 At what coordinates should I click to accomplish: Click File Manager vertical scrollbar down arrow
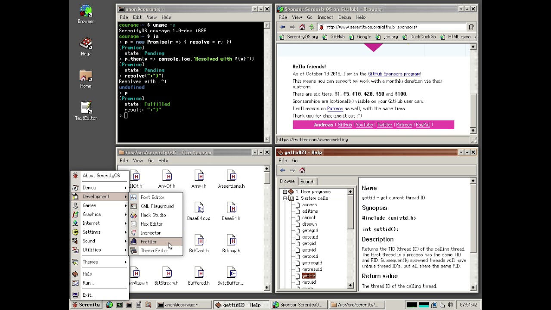267,288
